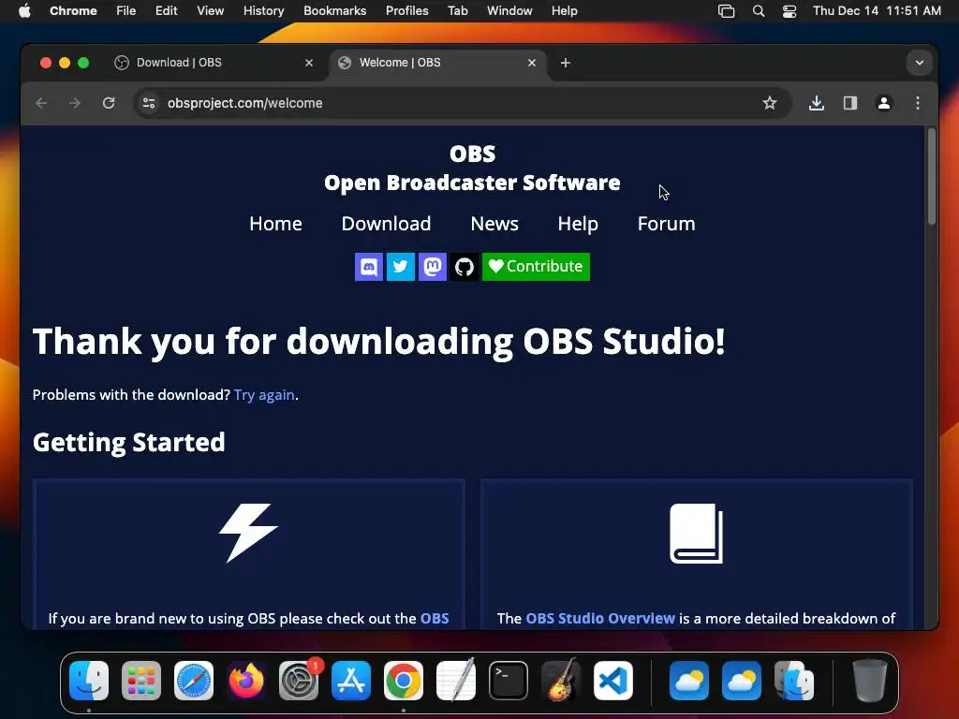Open TextEdit from the Dock
This screenshot has height=719, width=959.
(x=456, y=681)
